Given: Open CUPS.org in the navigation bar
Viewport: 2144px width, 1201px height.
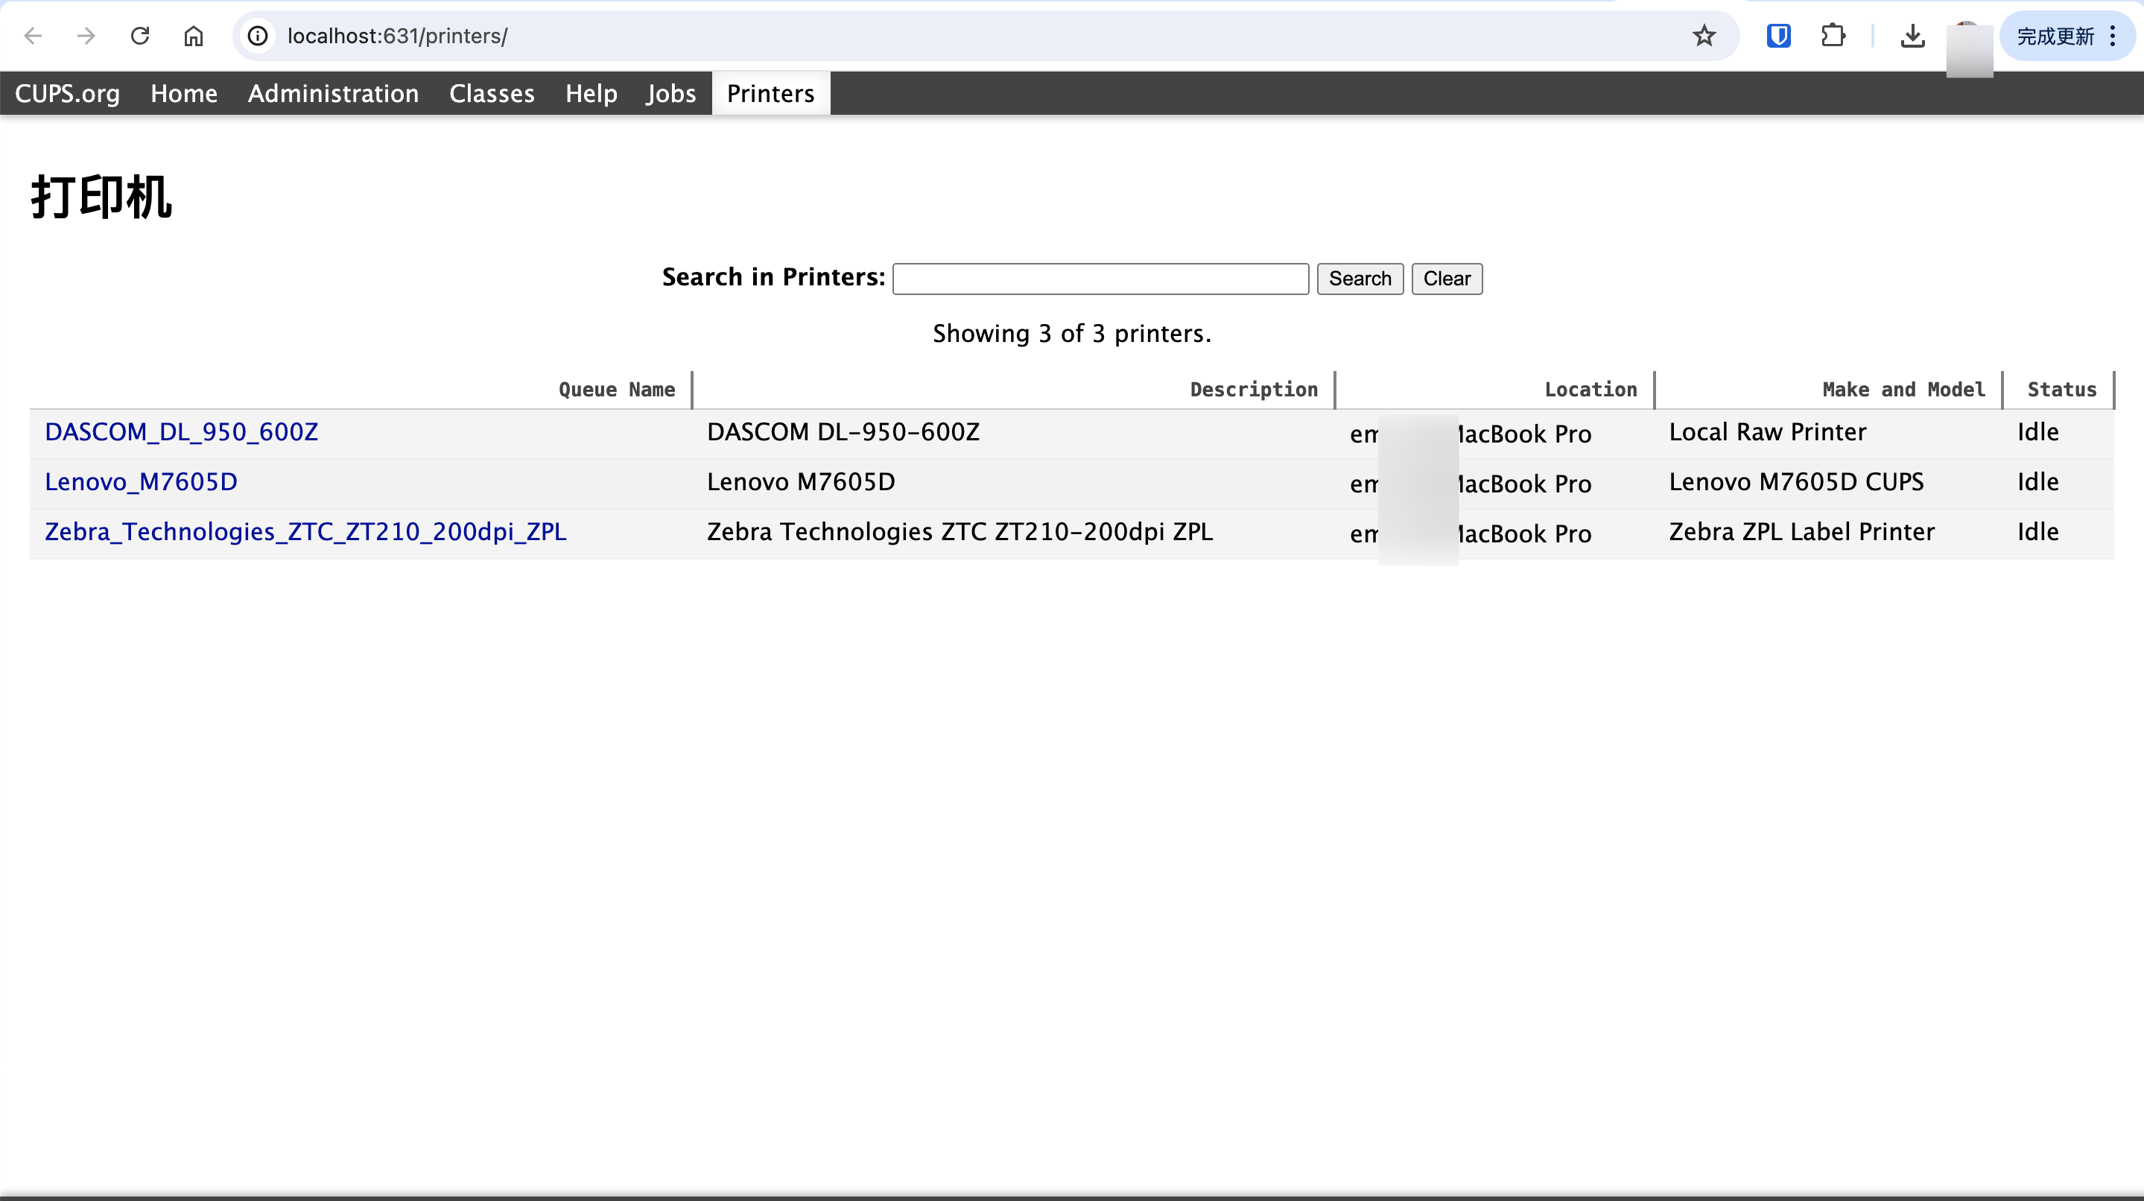Looking at the screenshot, I should (x=67, y=93).
